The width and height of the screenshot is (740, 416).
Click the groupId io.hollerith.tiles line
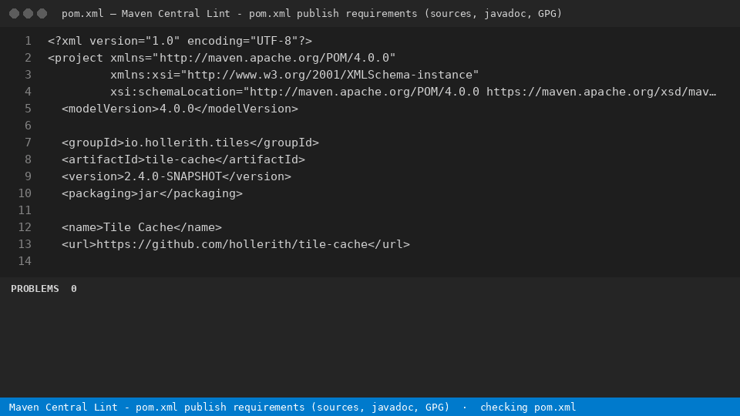pyautogui.click(x=190, y=143)
